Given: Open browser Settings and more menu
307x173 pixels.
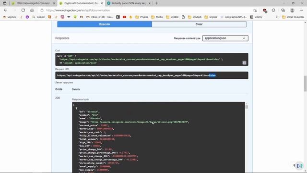Looking at the screenshot, I should coord(301,10).
